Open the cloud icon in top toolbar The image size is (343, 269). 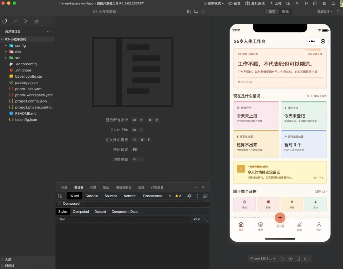coord(288,3)
